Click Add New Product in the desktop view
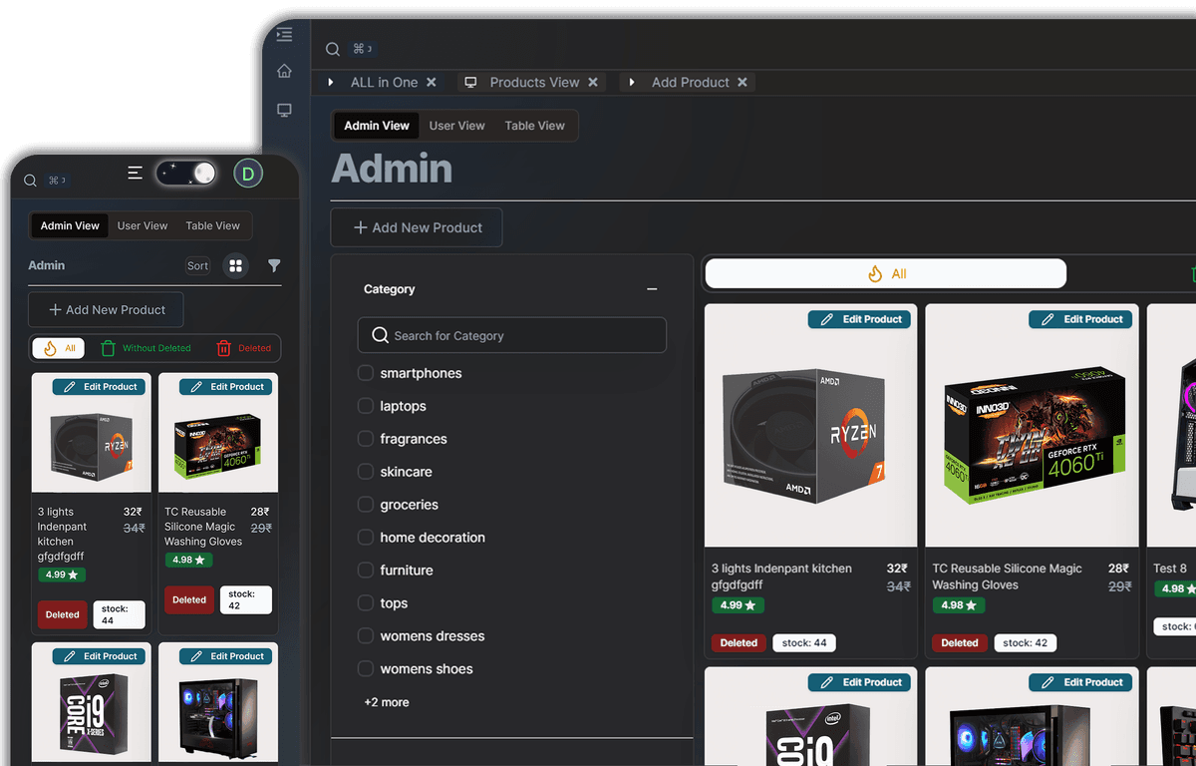1196x766 pixels. [417, 227]
